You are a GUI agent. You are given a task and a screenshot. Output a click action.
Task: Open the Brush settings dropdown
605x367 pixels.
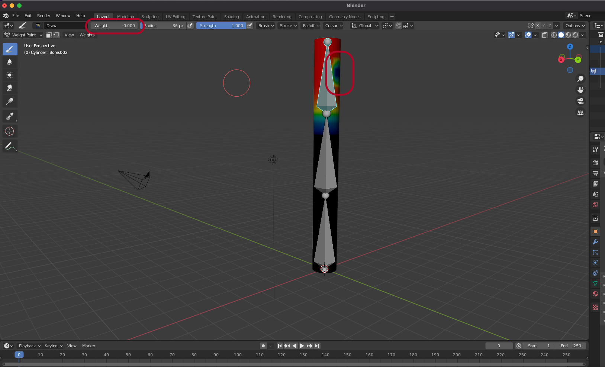[x=266, y=26]
